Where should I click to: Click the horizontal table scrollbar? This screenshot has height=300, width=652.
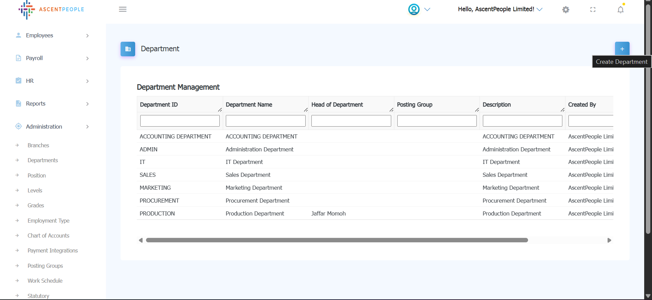[337, 240]
